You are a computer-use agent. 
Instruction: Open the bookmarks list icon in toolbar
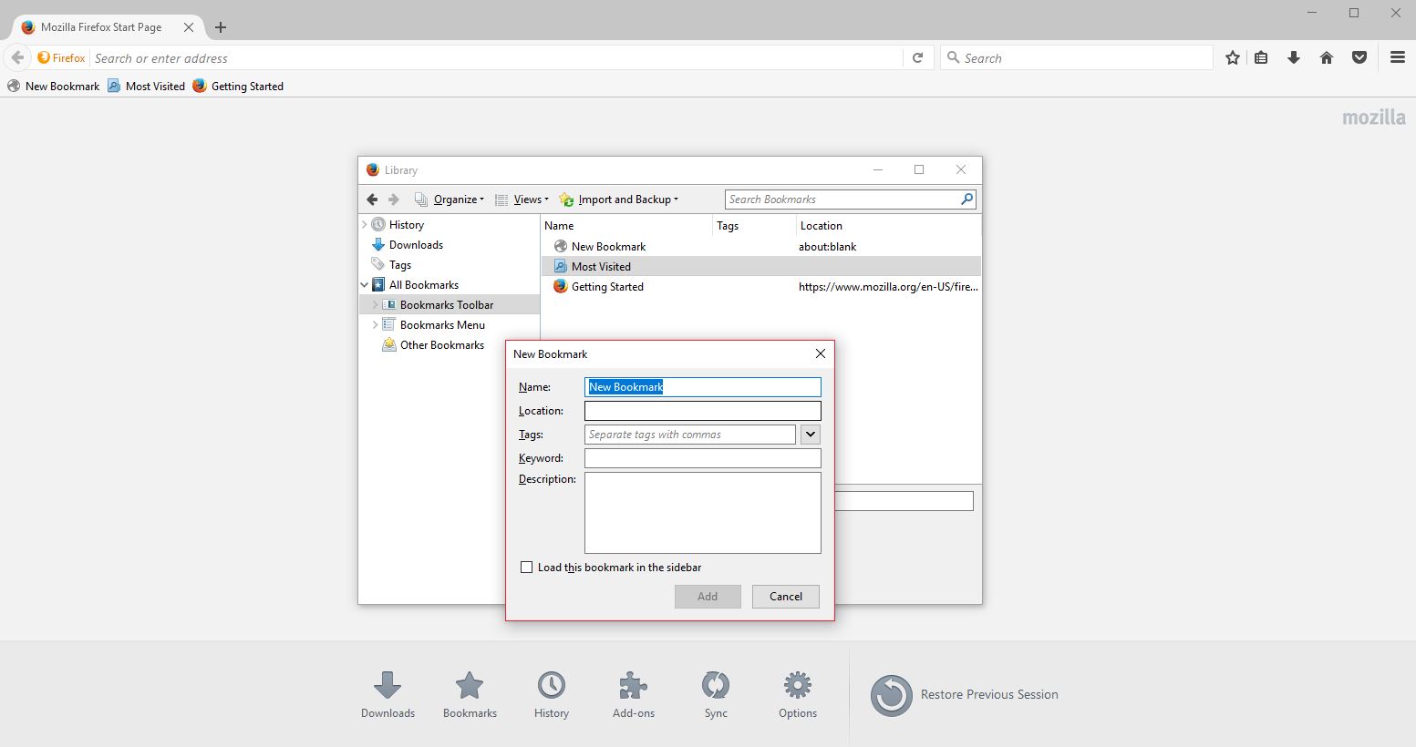click(x=1261, y=57)
